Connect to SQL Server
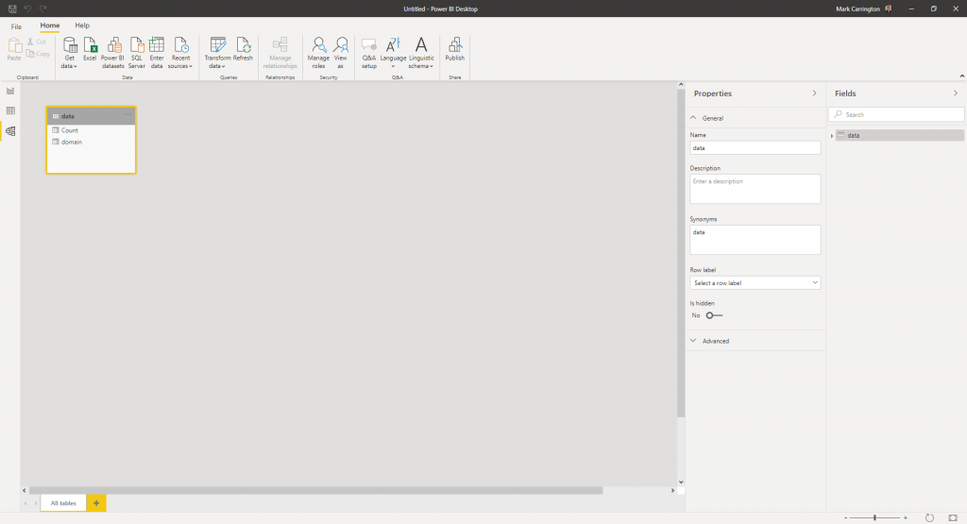The width and height of the screenshot is (967, 524). pos(137,53)
